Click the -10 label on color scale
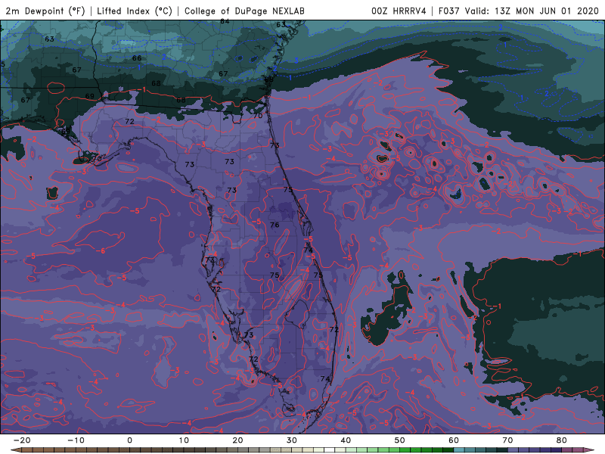The height and width of the screenshot is (454, 605). point(76,440)
